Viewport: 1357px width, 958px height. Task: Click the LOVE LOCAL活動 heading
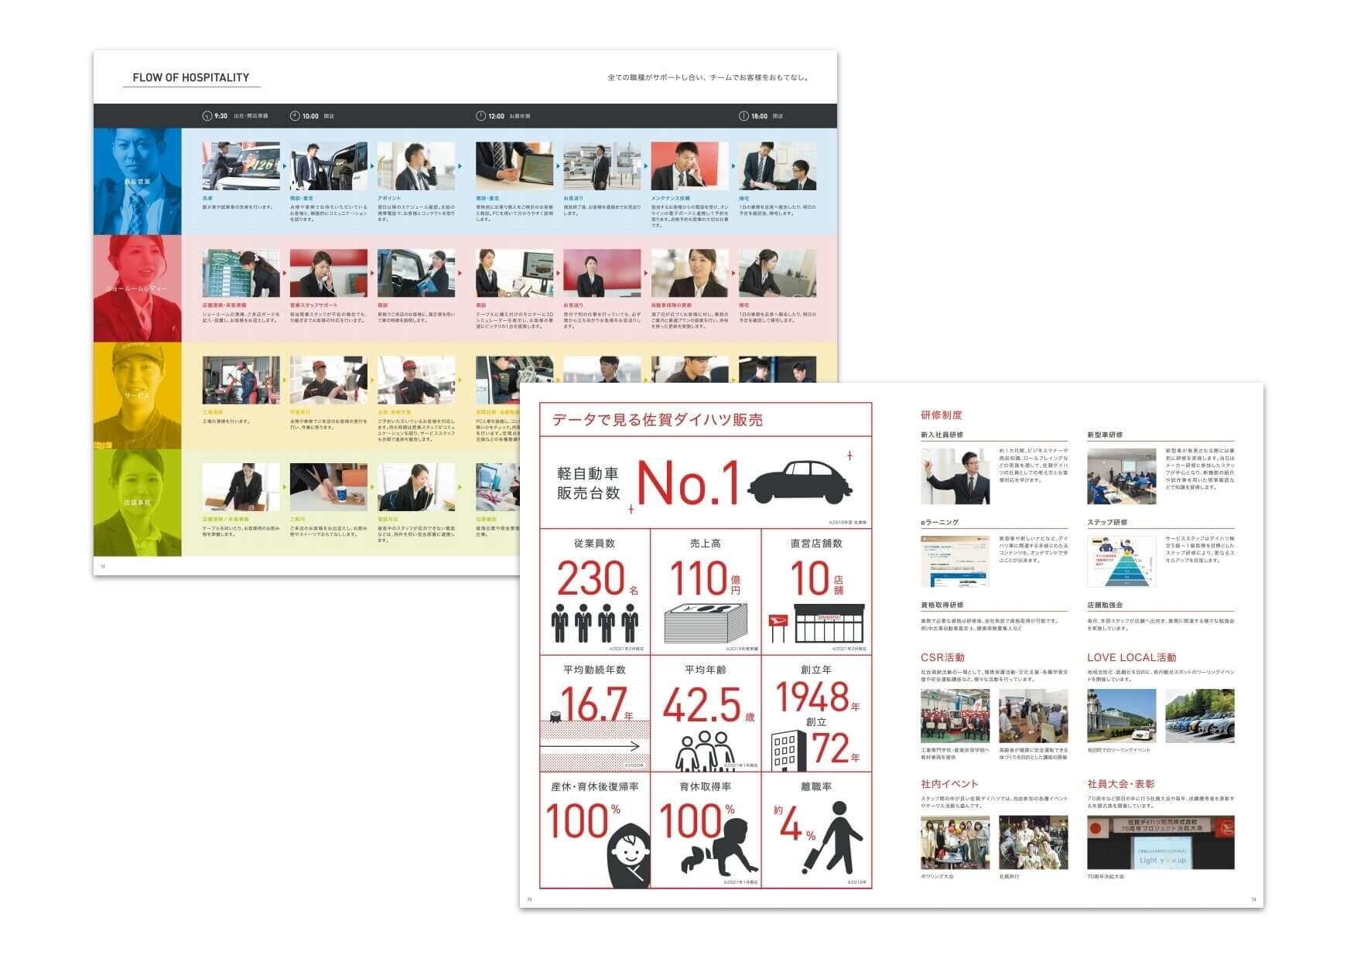pos(1132,657)
